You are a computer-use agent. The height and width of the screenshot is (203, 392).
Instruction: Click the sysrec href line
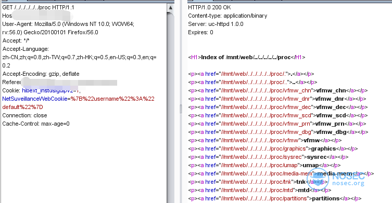pos(268,157)
